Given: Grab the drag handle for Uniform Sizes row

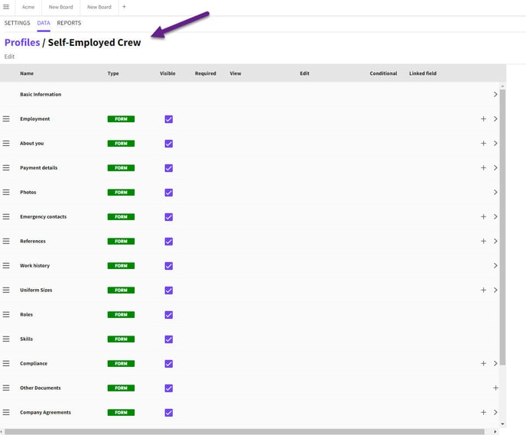Looking at the screenshot, I should pos(6,290).
